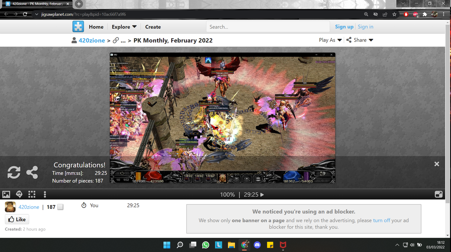The width and height of the screenshot is (451, 252).
Task: Resume the timer via the play arrow
Action: click(262, 195)
